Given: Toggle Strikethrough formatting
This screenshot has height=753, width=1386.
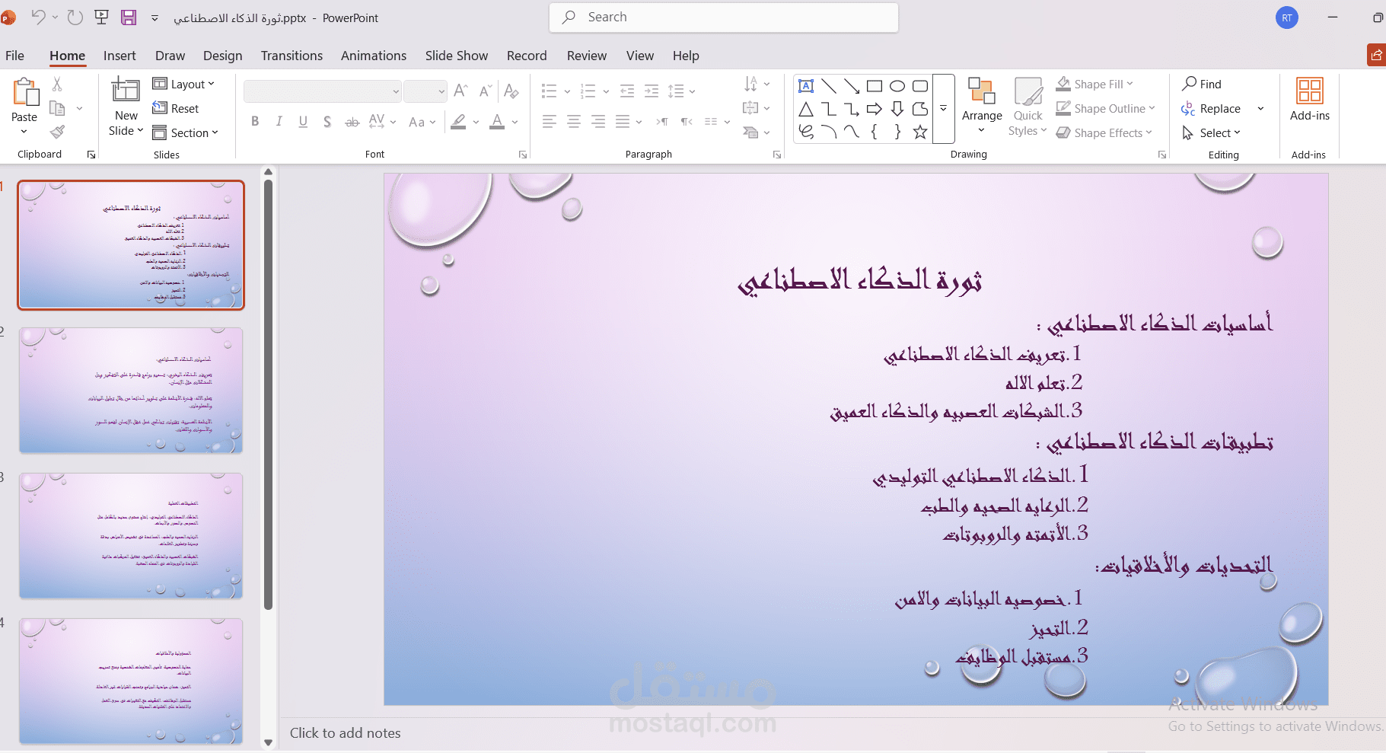Looking at the screenshot, I should point(352,122).
